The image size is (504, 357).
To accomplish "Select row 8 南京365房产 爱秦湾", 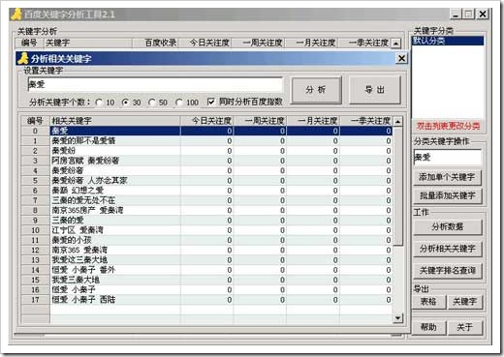I will point(206,211).
